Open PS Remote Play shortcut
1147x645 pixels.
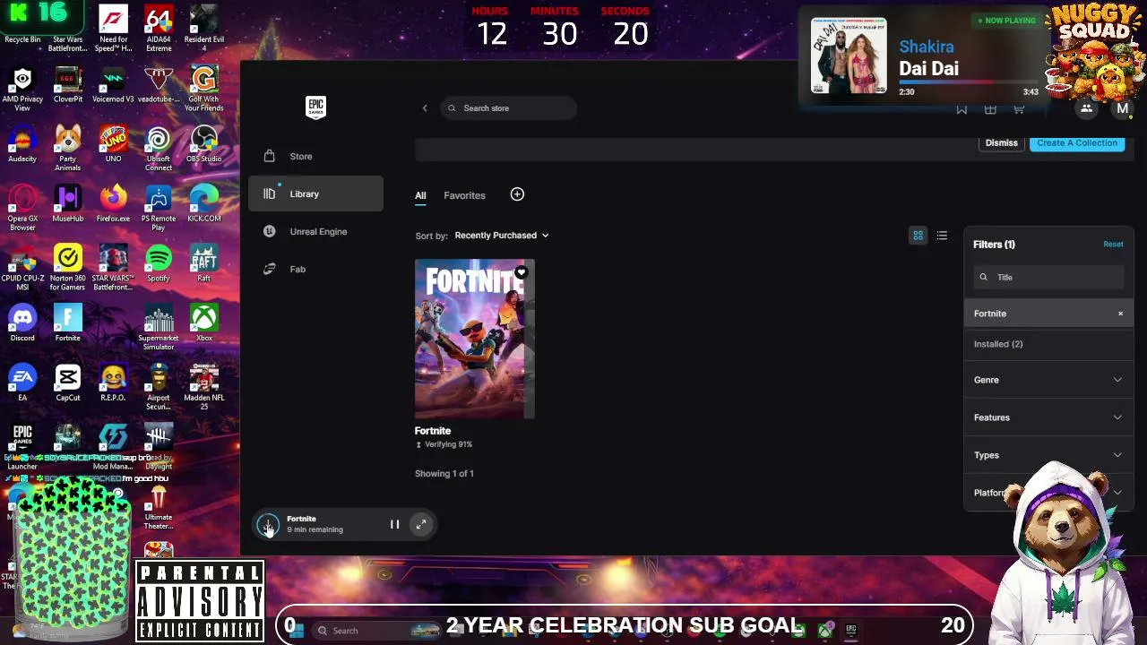coord(159,209)
